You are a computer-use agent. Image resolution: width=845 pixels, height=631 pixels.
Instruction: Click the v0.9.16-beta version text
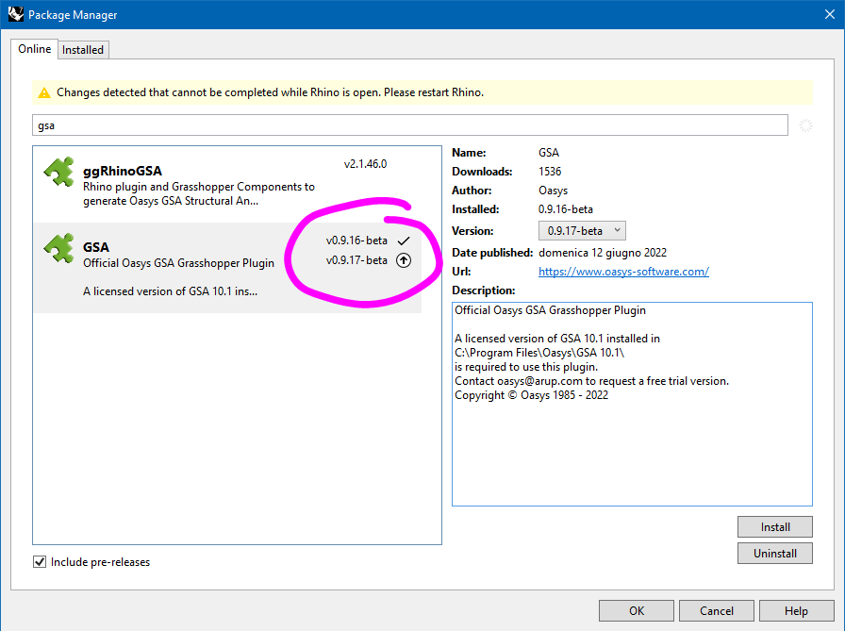click(x=356, y=241)
